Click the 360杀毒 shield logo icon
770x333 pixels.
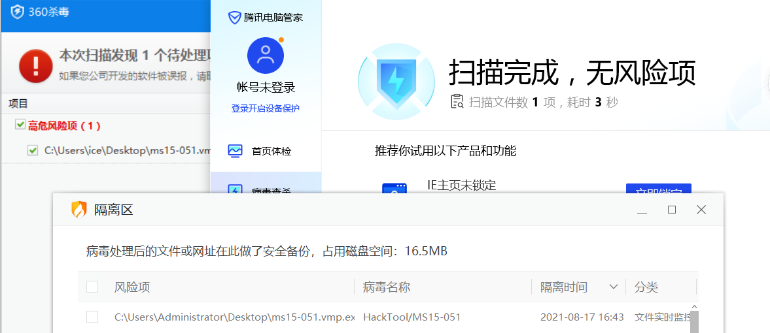17,12
